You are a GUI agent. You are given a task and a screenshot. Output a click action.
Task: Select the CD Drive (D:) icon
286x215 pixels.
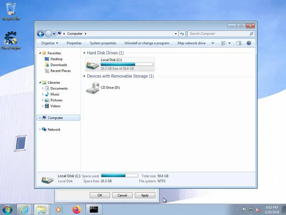point(93,88)
